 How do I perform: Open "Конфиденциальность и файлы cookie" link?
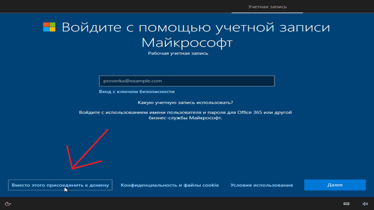pos(170,185)
